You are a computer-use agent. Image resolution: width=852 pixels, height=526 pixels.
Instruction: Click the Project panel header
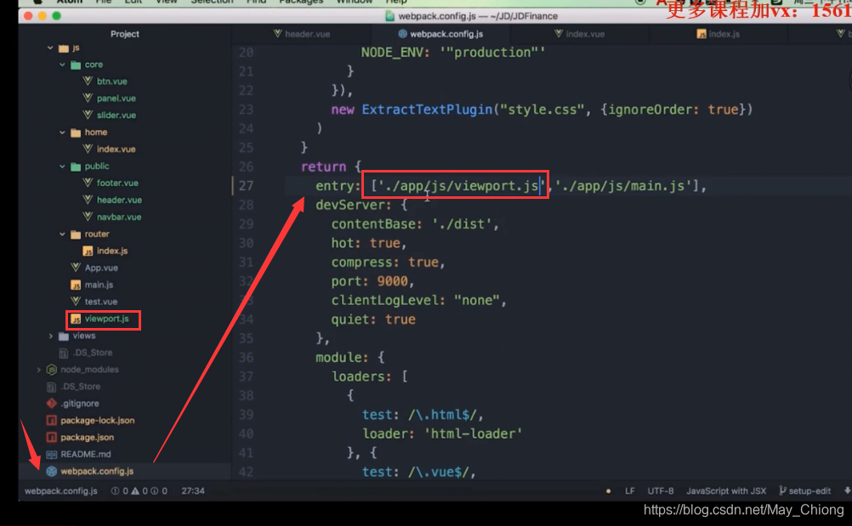124,34
